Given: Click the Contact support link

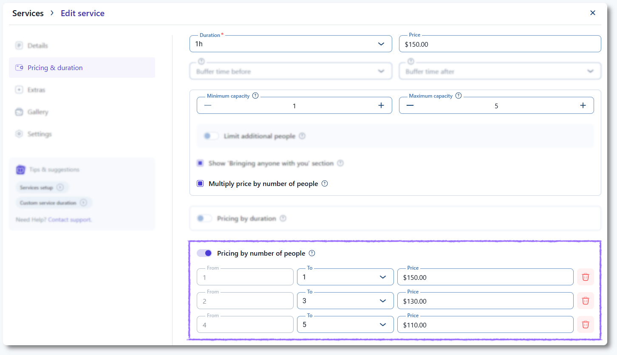Looking at the screenshot, I should [70, 220].
